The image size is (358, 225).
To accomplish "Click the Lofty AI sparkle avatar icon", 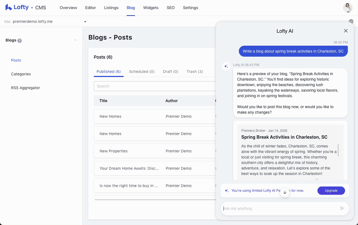I will tap(226, 66).
